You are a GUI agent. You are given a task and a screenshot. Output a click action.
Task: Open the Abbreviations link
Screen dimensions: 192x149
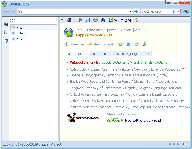pos(167,81)
